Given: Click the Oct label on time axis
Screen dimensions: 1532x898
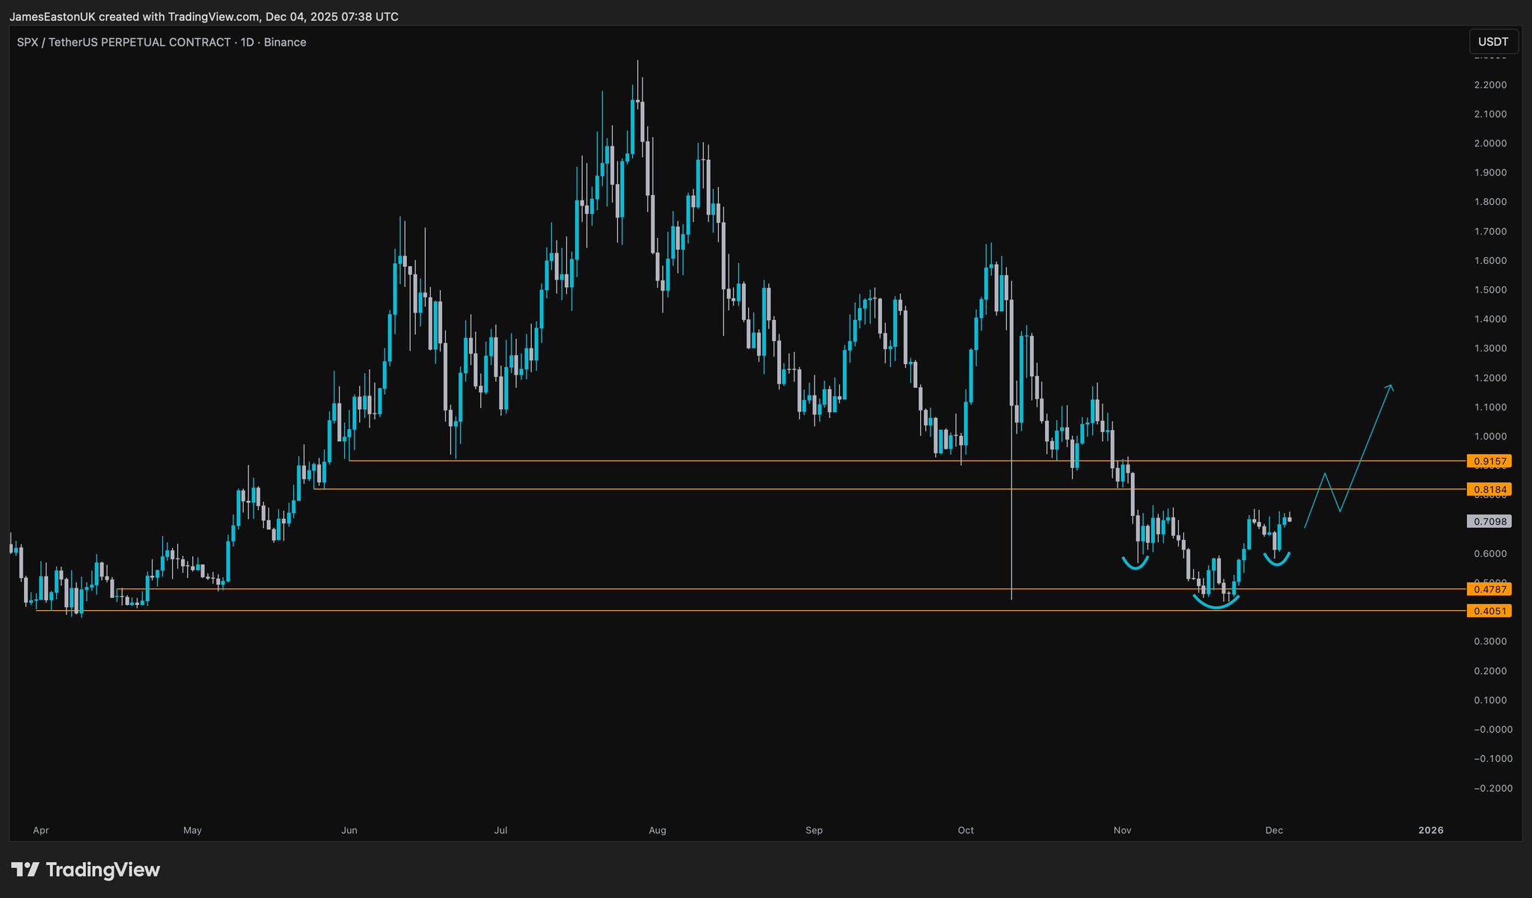Looking at the screenshot, I should coord(965,830).
